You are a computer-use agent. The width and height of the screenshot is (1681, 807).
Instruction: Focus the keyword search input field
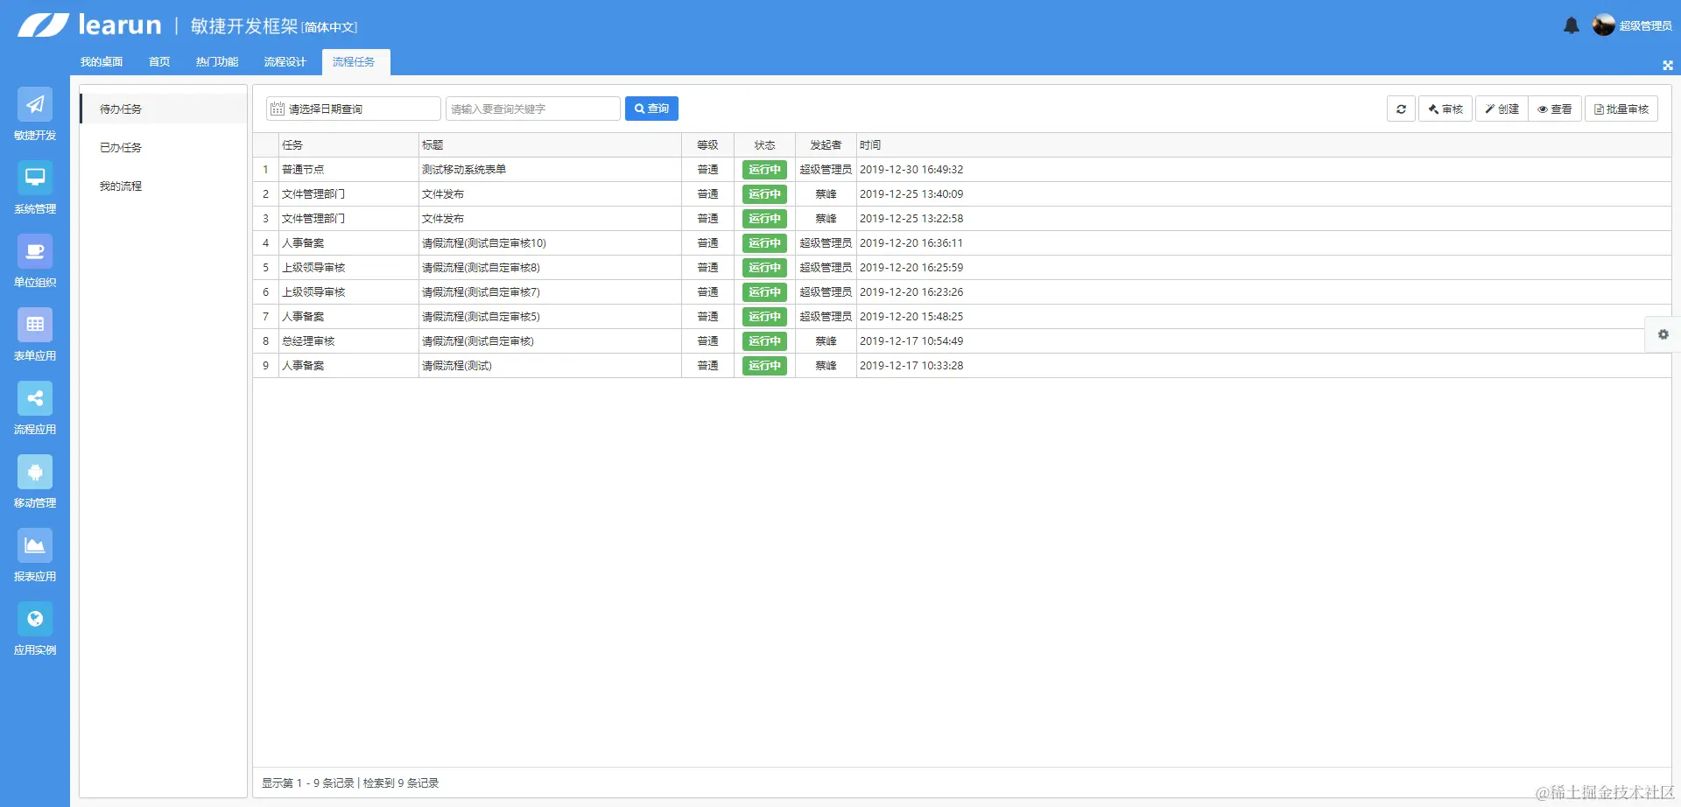pyautogui.click(x=533, y=109)
